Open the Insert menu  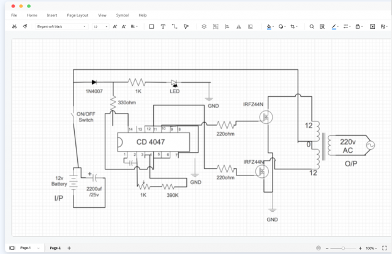52,15
